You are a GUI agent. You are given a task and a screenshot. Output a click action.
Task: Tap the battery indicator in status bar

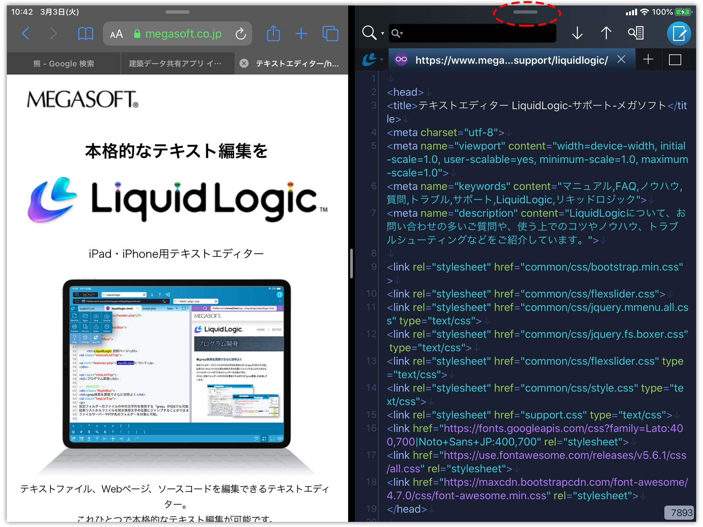pyautogui.click(x=683, y=12)
